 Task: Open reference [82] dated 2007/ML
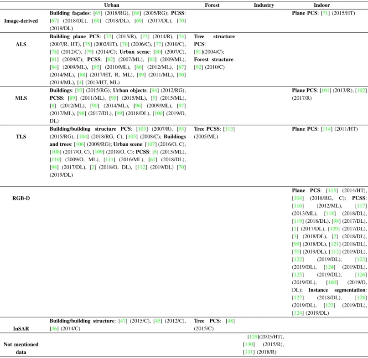110,60
